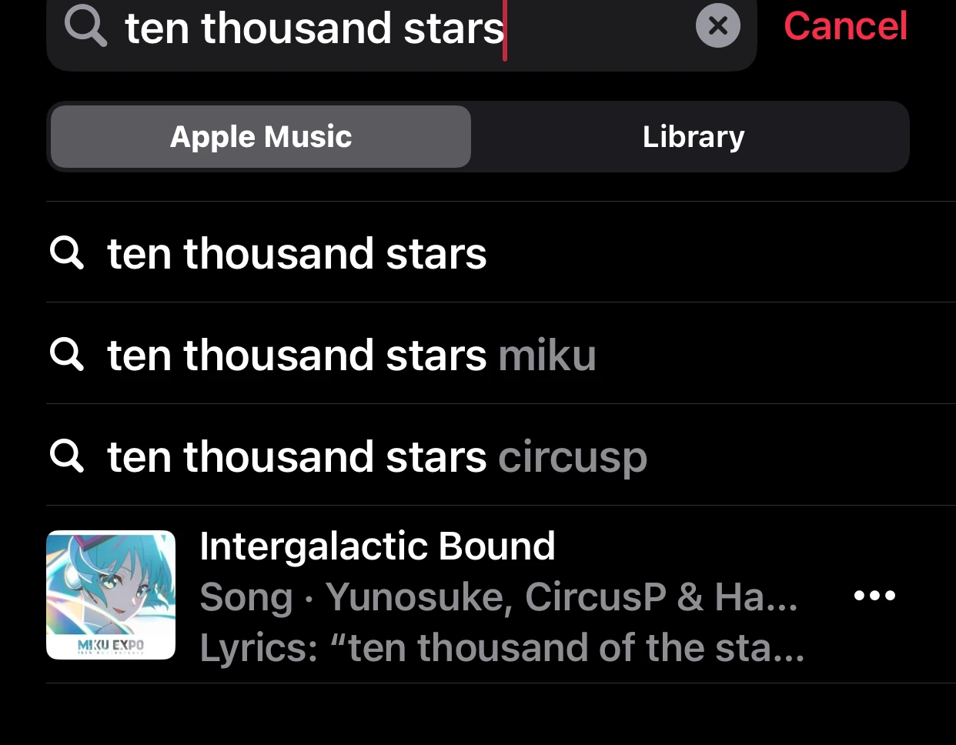Open the three-dot menu for Intergalactic Bound
Viewport: 956px width, 745px height.
(875, 595)
